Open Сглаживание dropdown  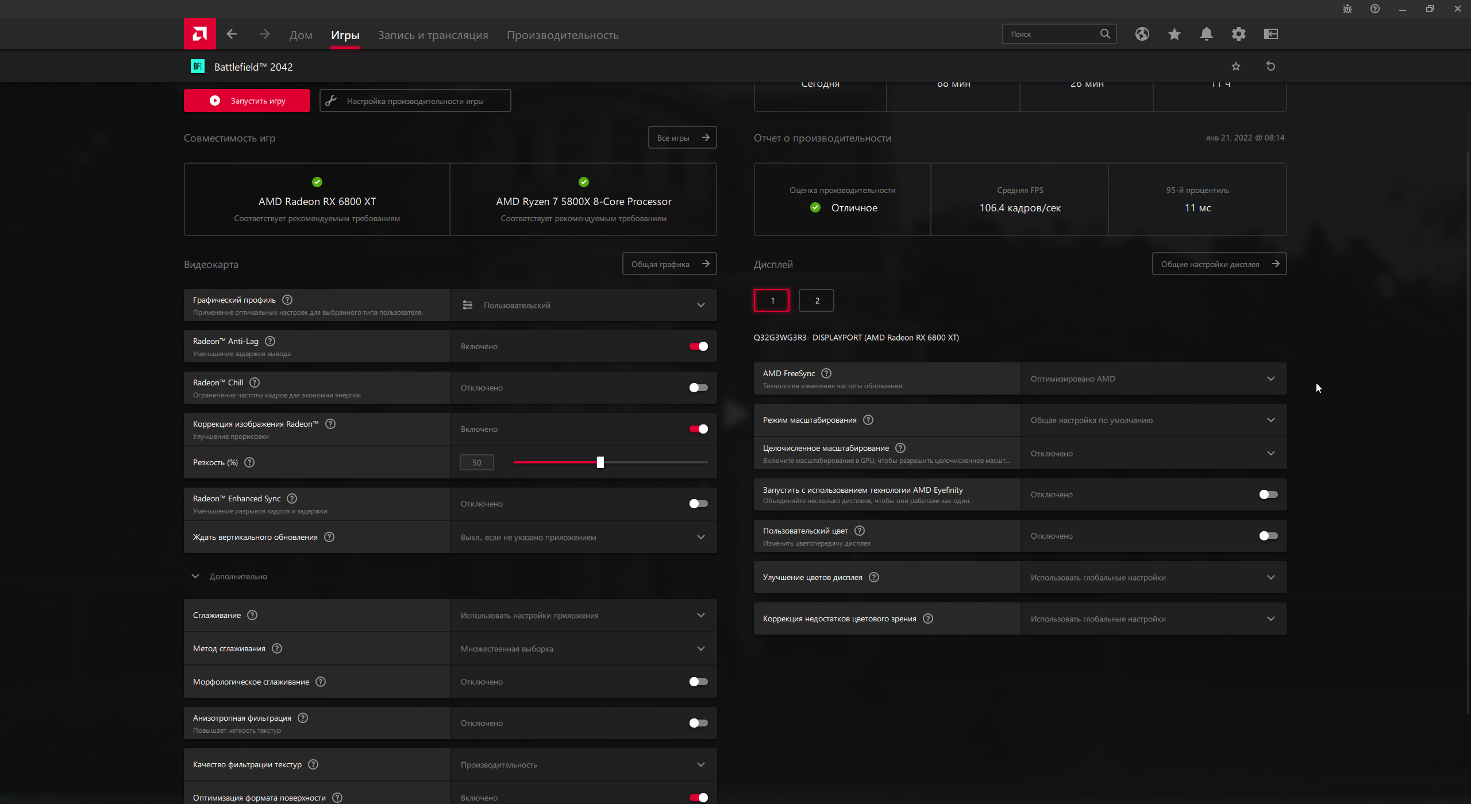[x=584, y=615]
